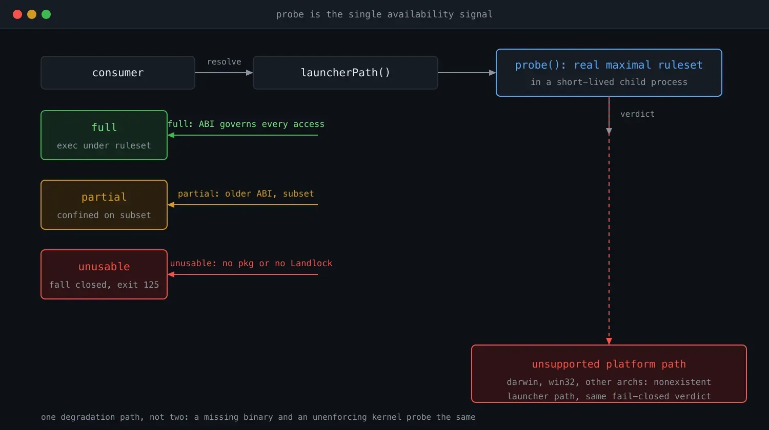This screenshot has height=430, width=769.
Task: Click the footer note 'one degradation path, not two'
Action: (x=115, y=417)
